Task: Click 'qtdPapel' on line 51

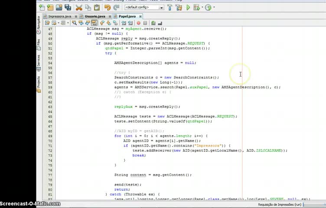Action: (x=114, y=48)
